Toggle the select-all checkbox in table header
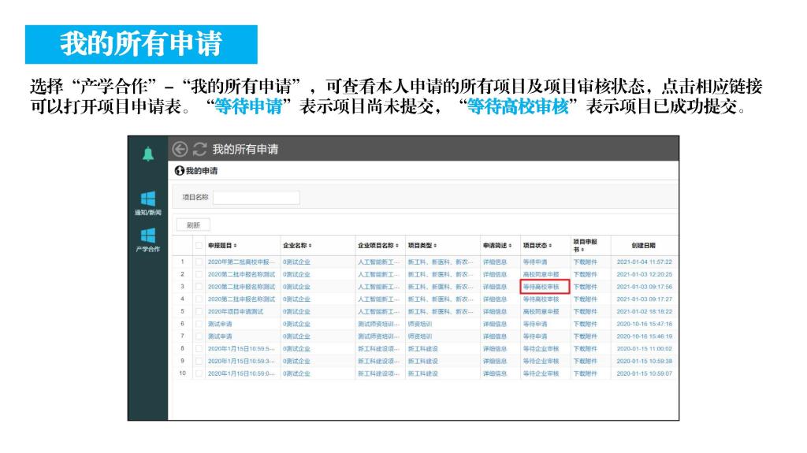The width and height of the screenshot is (807, 453). click(x=199, y=246)
